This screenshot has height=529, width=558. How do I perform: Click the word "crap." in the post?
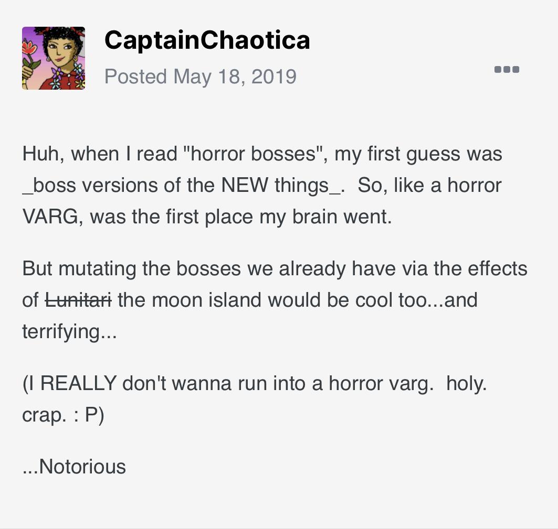point(43,415)
